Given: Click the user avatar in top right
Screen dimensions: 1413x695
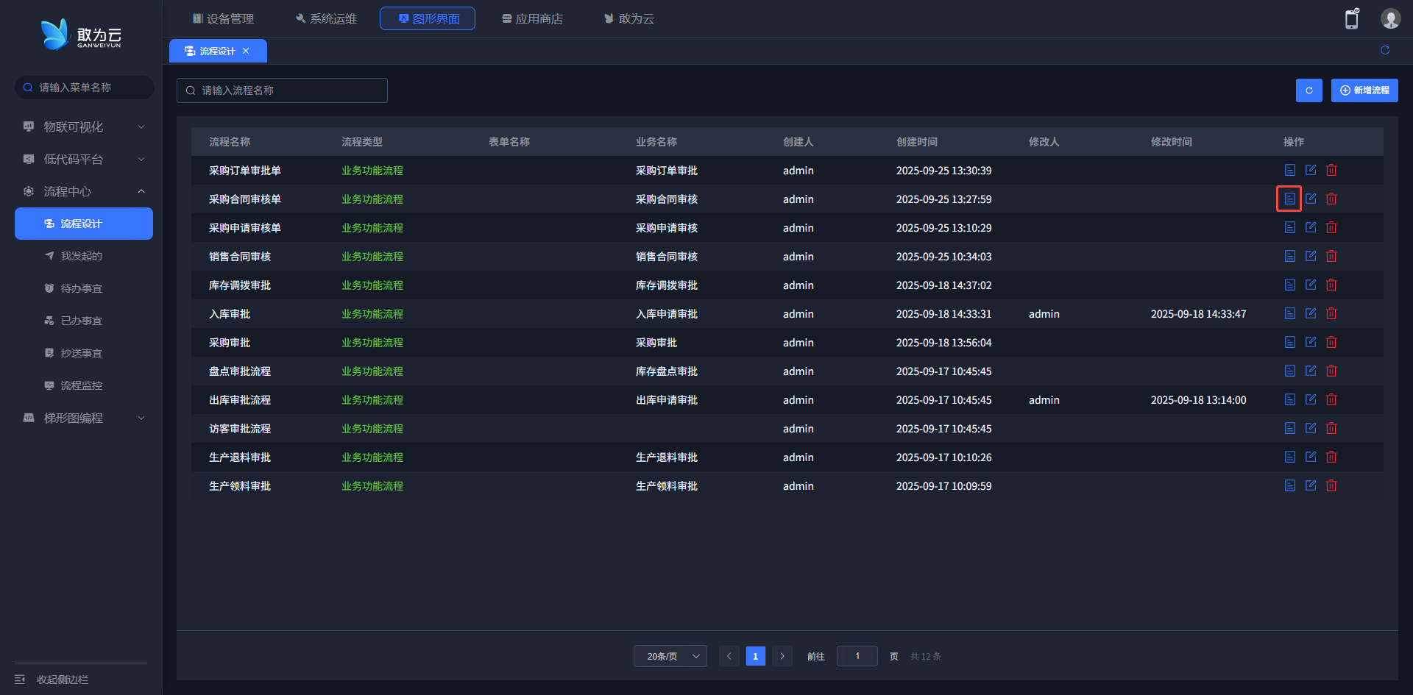Looking at the screenshot, I should pyautogui.click(x=1390, y=19).
